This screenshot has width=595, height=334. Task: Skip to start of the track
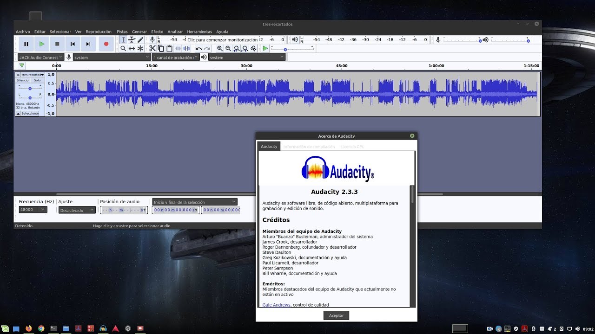(73, 44)
